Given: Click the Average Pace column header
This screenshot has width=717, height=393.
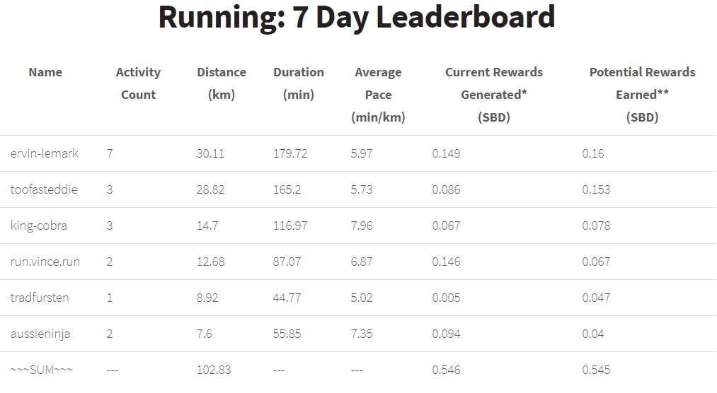Looking at the screenshot, I should (378, 95).
